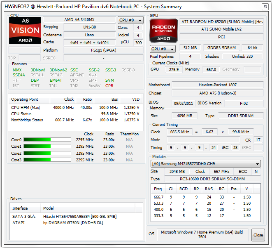Click the module clock 667 MHz field
The image size is (272, 248).
pos(221,172)
